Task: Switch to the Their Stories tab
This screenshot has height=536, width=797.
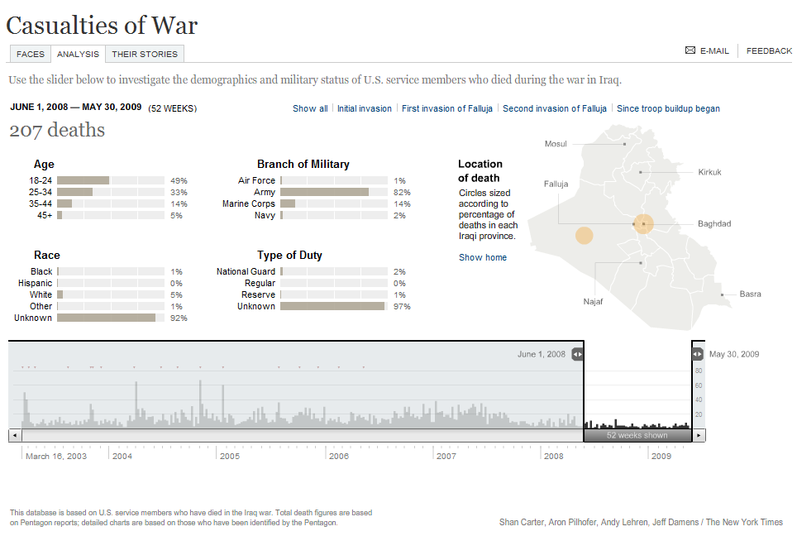Action: [145, 54]
